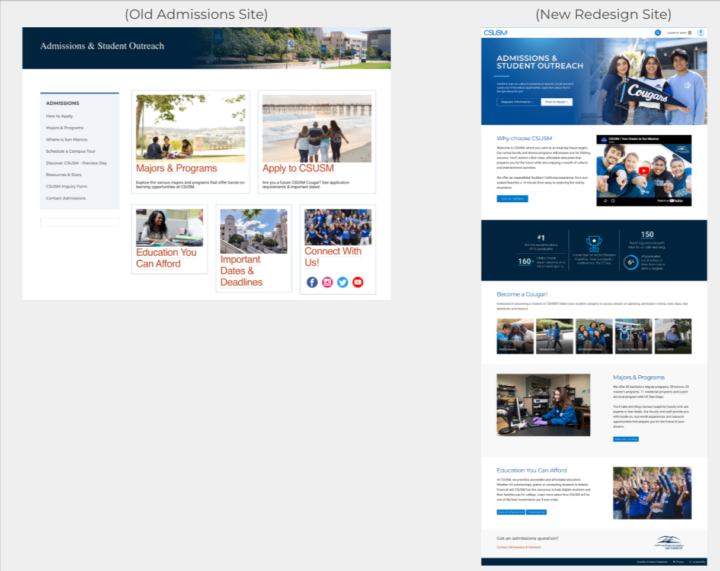
Task: Open the Campus Apps hamburger menu icon
Action: (690, 33)
